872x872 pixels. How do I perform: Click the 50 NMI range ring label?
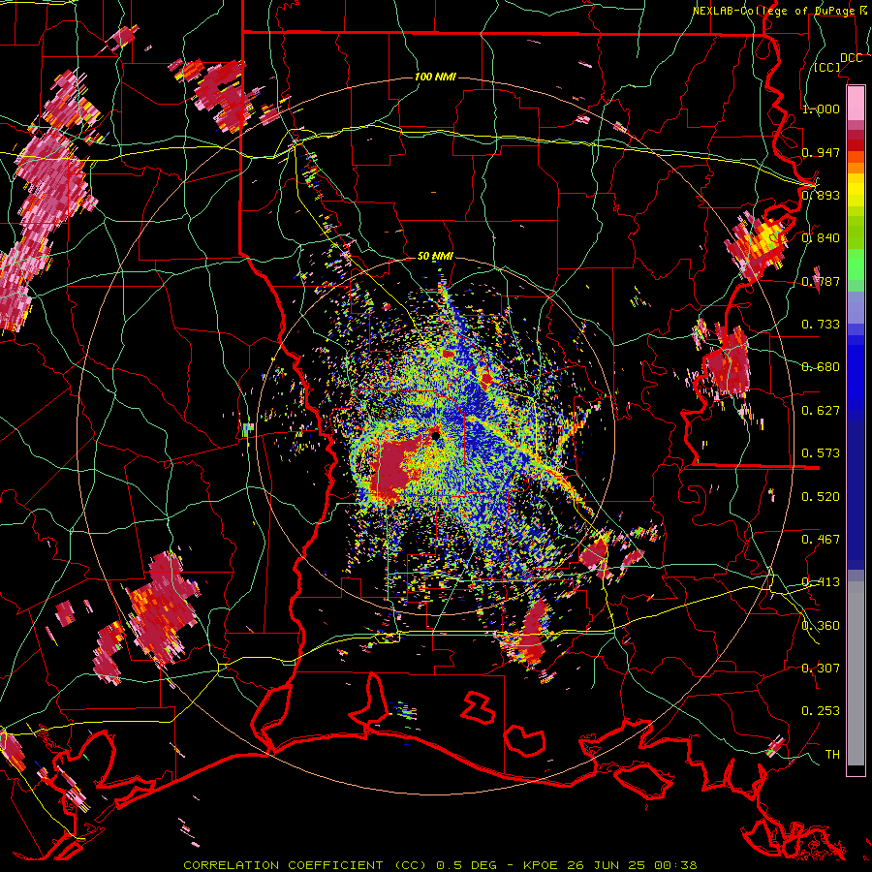coord(435,256)
